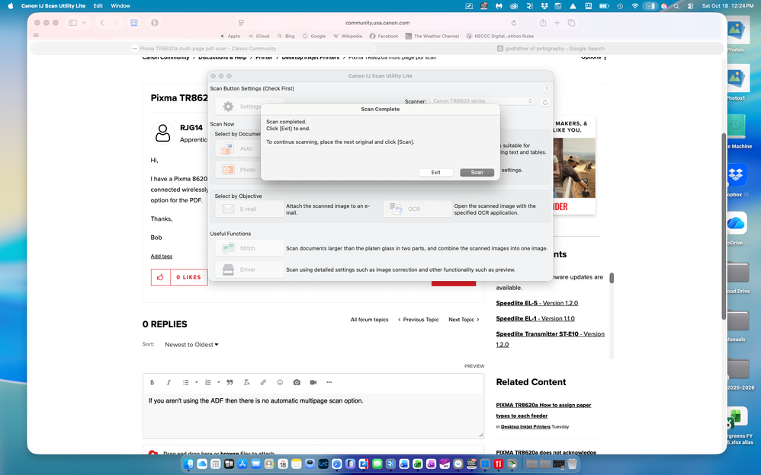Clear formatting with the Tx icon
This screenshot has width=761, height=475.
[x=246, y=382]
